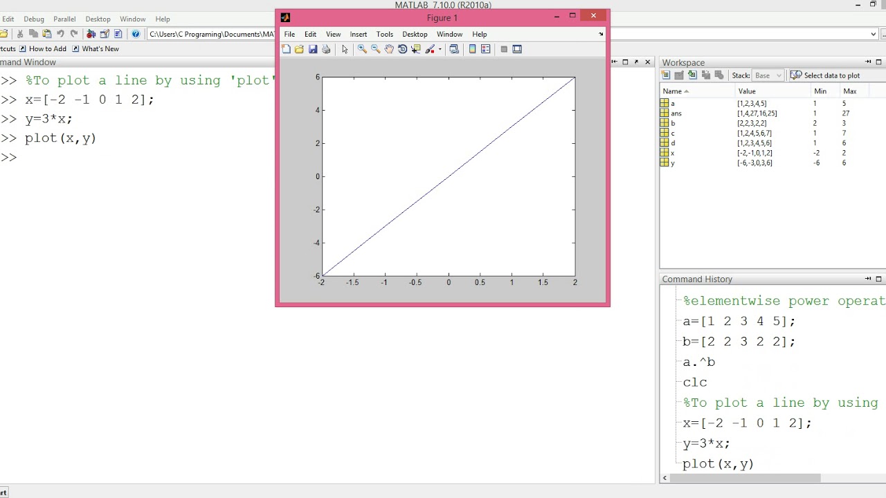Open Tools menu in Figure 1
Viewport: 886px width, 498px height.
[x=385, y=34]
